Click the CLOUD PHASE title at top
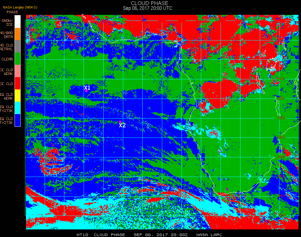The width and height of the screenshot is (301, 237). [150, 3]
